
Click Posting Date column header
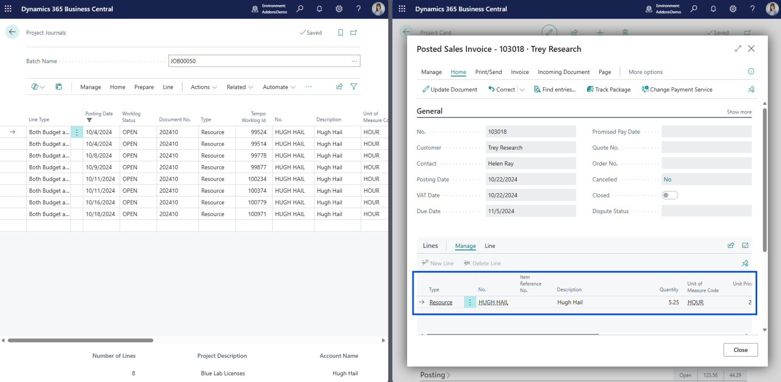[x=99, y=114]
